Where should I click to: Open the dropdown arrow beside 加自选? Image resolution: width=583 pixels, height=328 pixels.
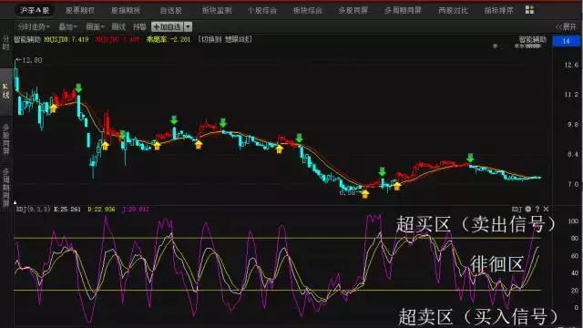188,26
